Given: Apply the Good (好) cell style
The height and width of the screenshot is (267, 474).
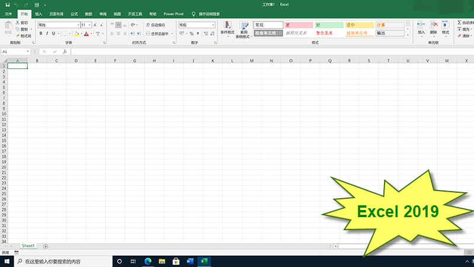Looking at the screenshot, I should click(x=329, y=25).
